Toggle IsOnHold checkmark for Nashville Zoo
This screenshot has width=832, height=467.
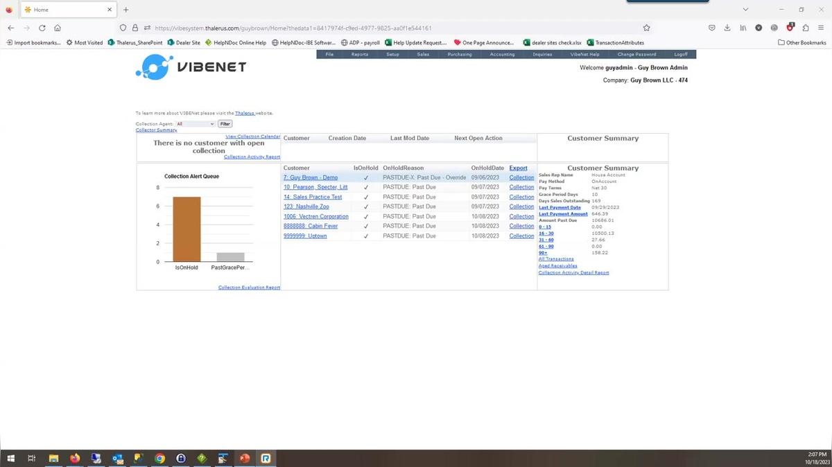(x=366, y=207)
